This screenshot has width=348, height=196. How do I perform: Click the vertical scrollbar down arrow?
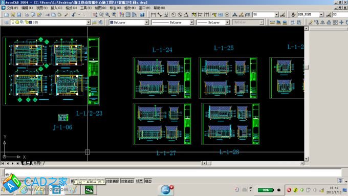pyautogui.click(x=306, y=159)
